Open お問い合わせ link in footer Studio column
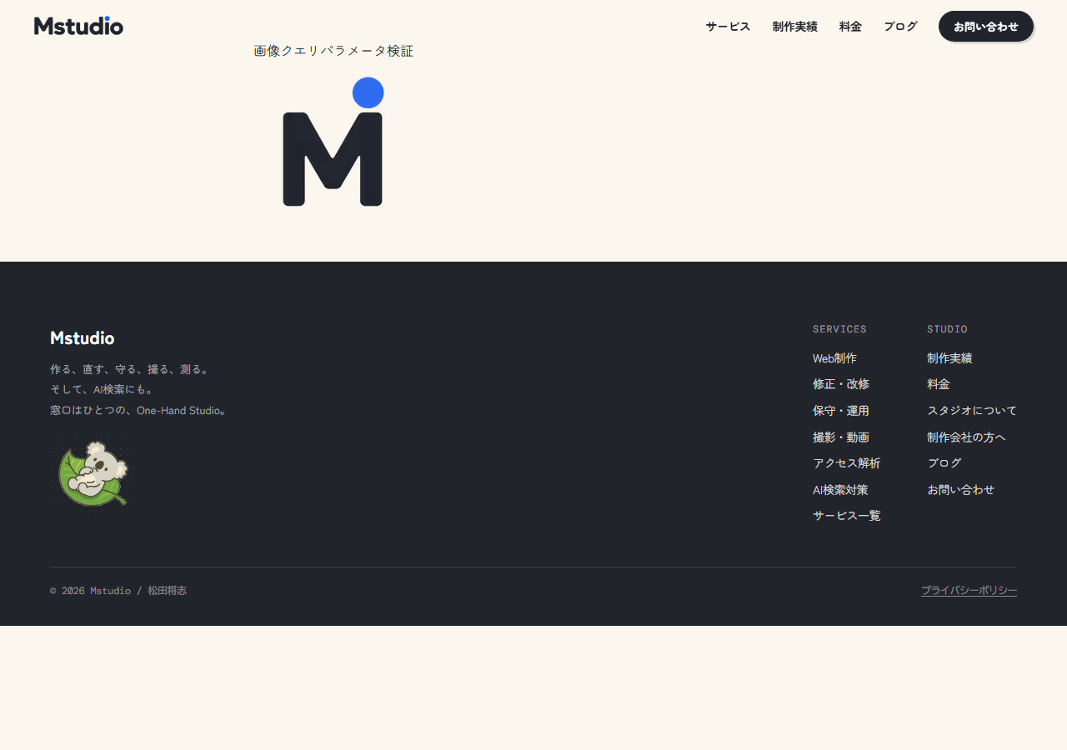1067x750 pixels. click(x=960, y=490)
